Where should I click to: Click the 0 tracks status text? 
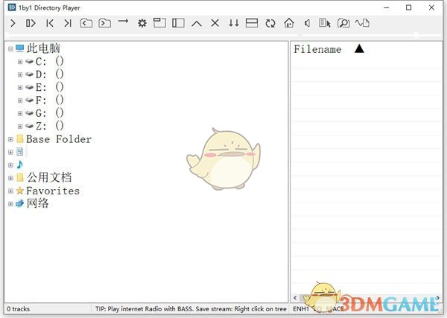pyautogui.click(x=18, y=309)
